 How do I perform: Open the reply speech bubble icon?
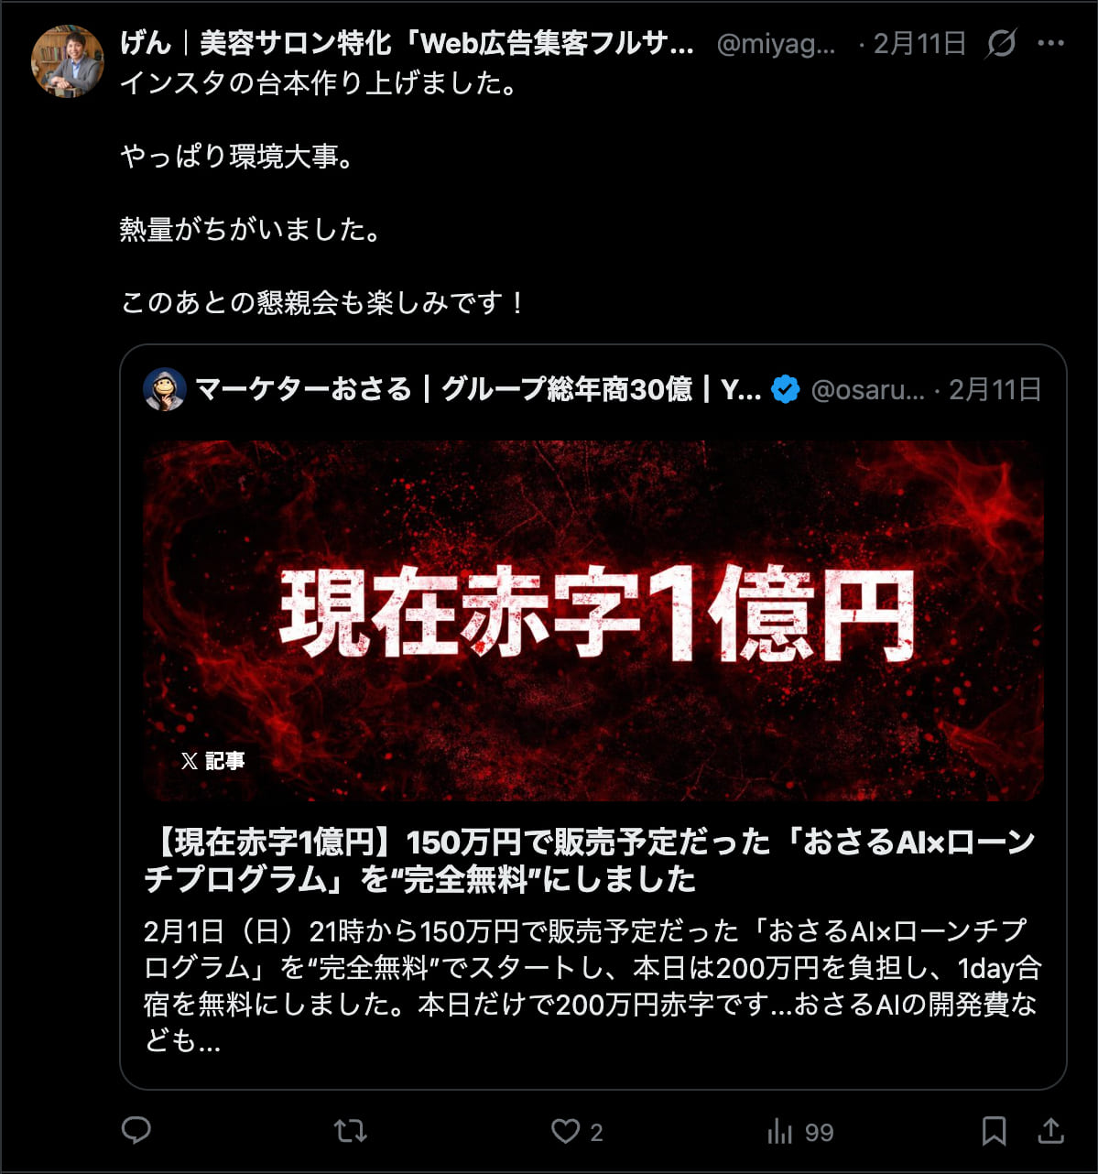click(136, 1131)
